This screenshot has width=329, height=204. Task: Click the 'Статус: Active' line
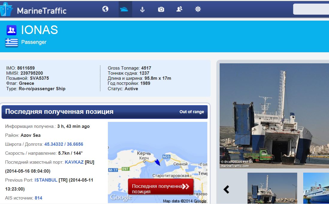[x=123, y=89]
